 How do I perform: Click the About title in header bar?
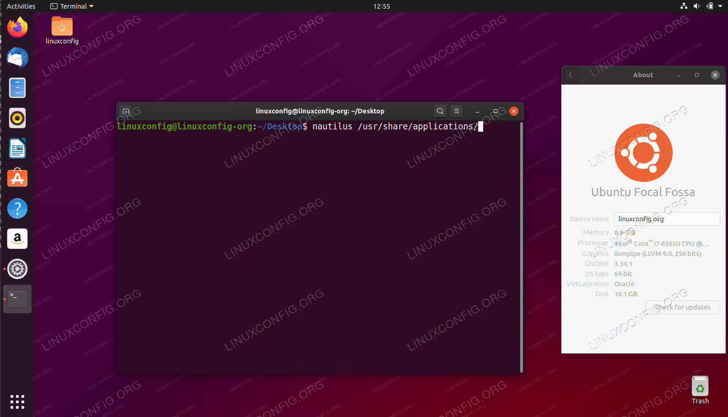coord(643,75)
